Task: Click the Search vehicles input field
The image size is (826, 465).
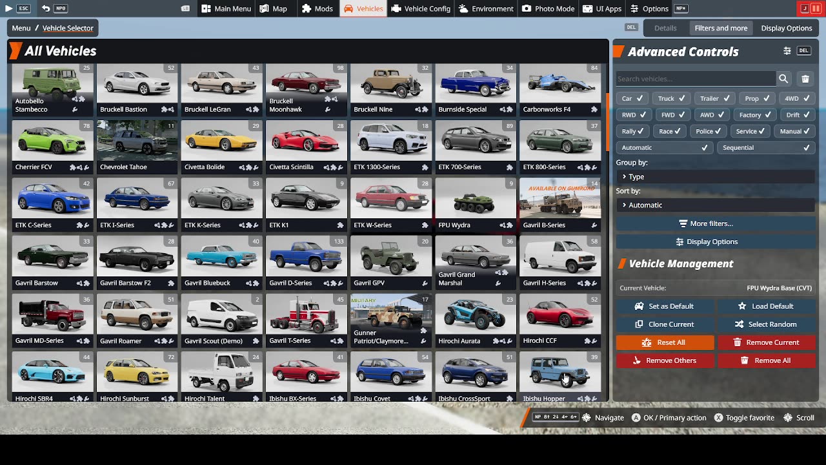Action: (696, 79)
